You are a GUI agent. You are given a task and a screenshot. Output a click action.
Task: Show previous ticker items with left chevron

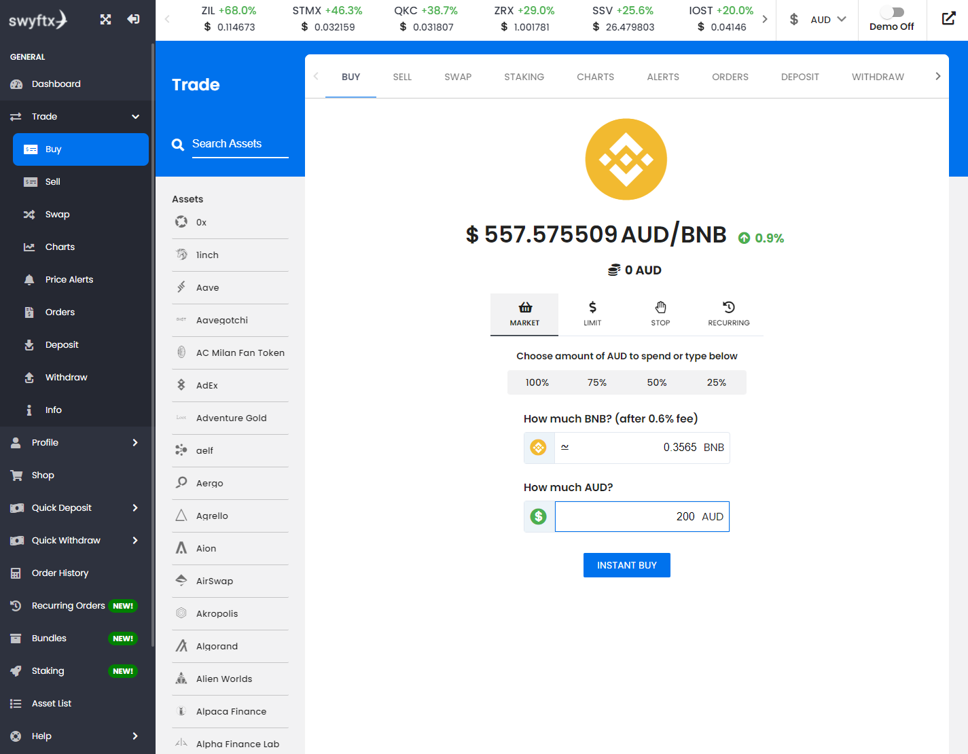167,19
